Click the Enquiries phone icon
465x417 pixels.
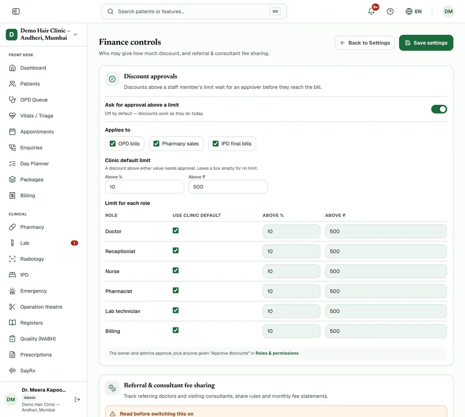pyautogui.click(x=12, y=148)
